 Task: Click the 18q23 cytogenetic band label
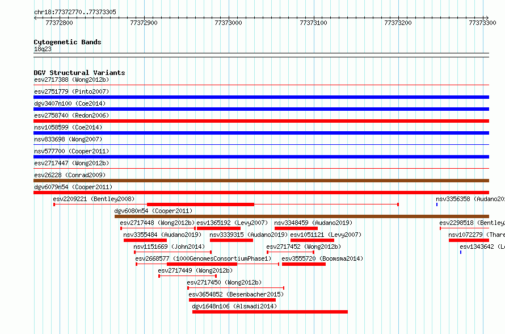tap(43, 49)
